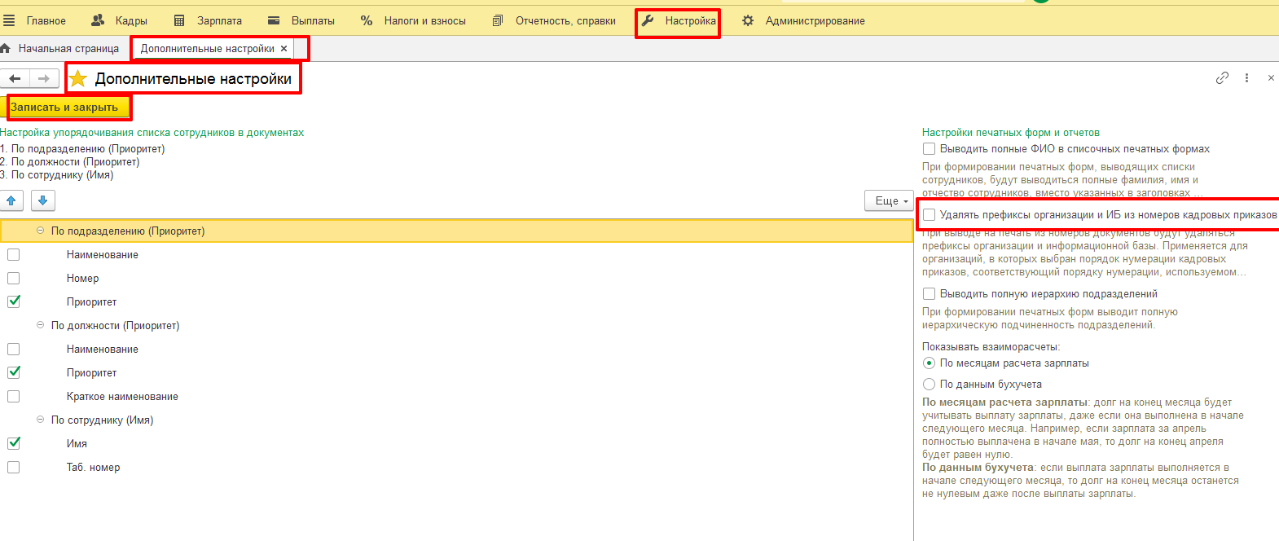Viewport: 1279px width, 541px height.
Task: Collapse the По подразделению (Приоритет) group
Action: [41, 231]
